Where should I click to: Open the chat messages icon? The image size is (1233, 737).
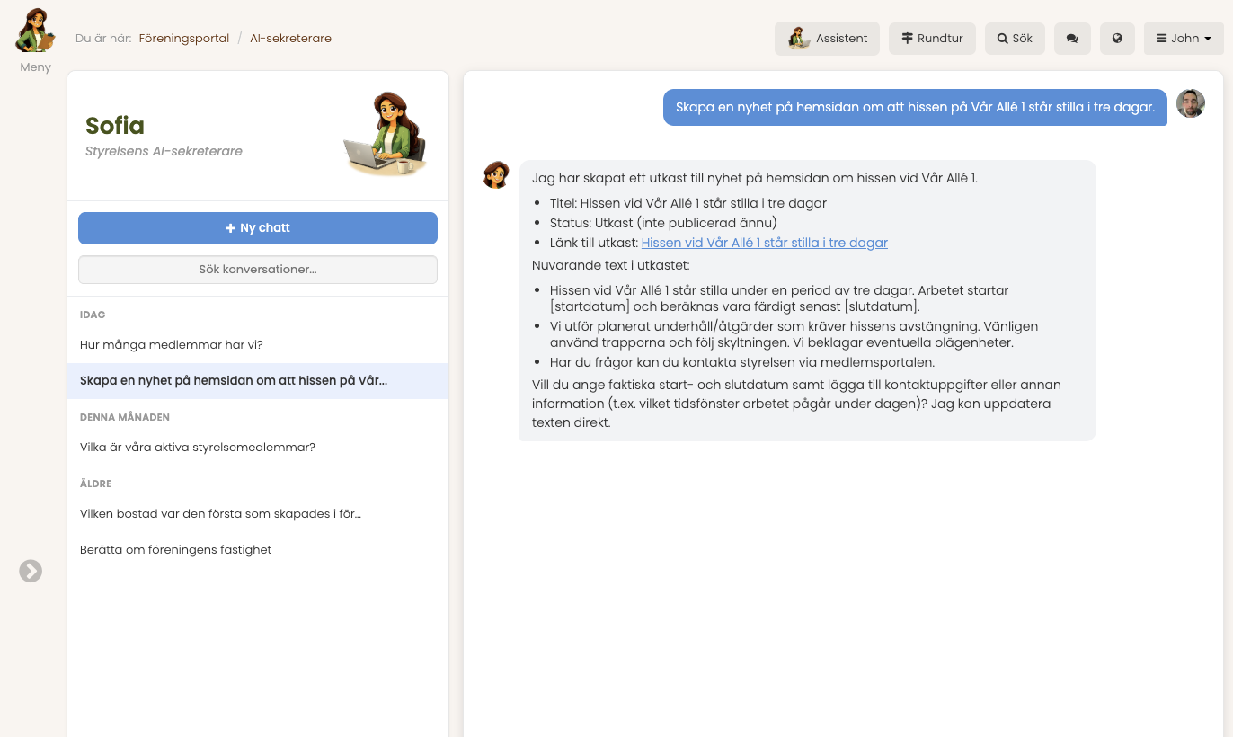click(1072, 39)
